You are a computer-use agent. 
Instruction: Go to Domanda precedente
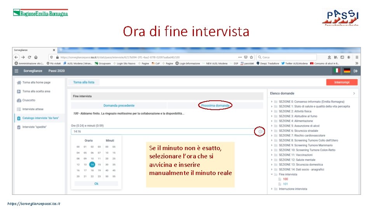point(119,105)
